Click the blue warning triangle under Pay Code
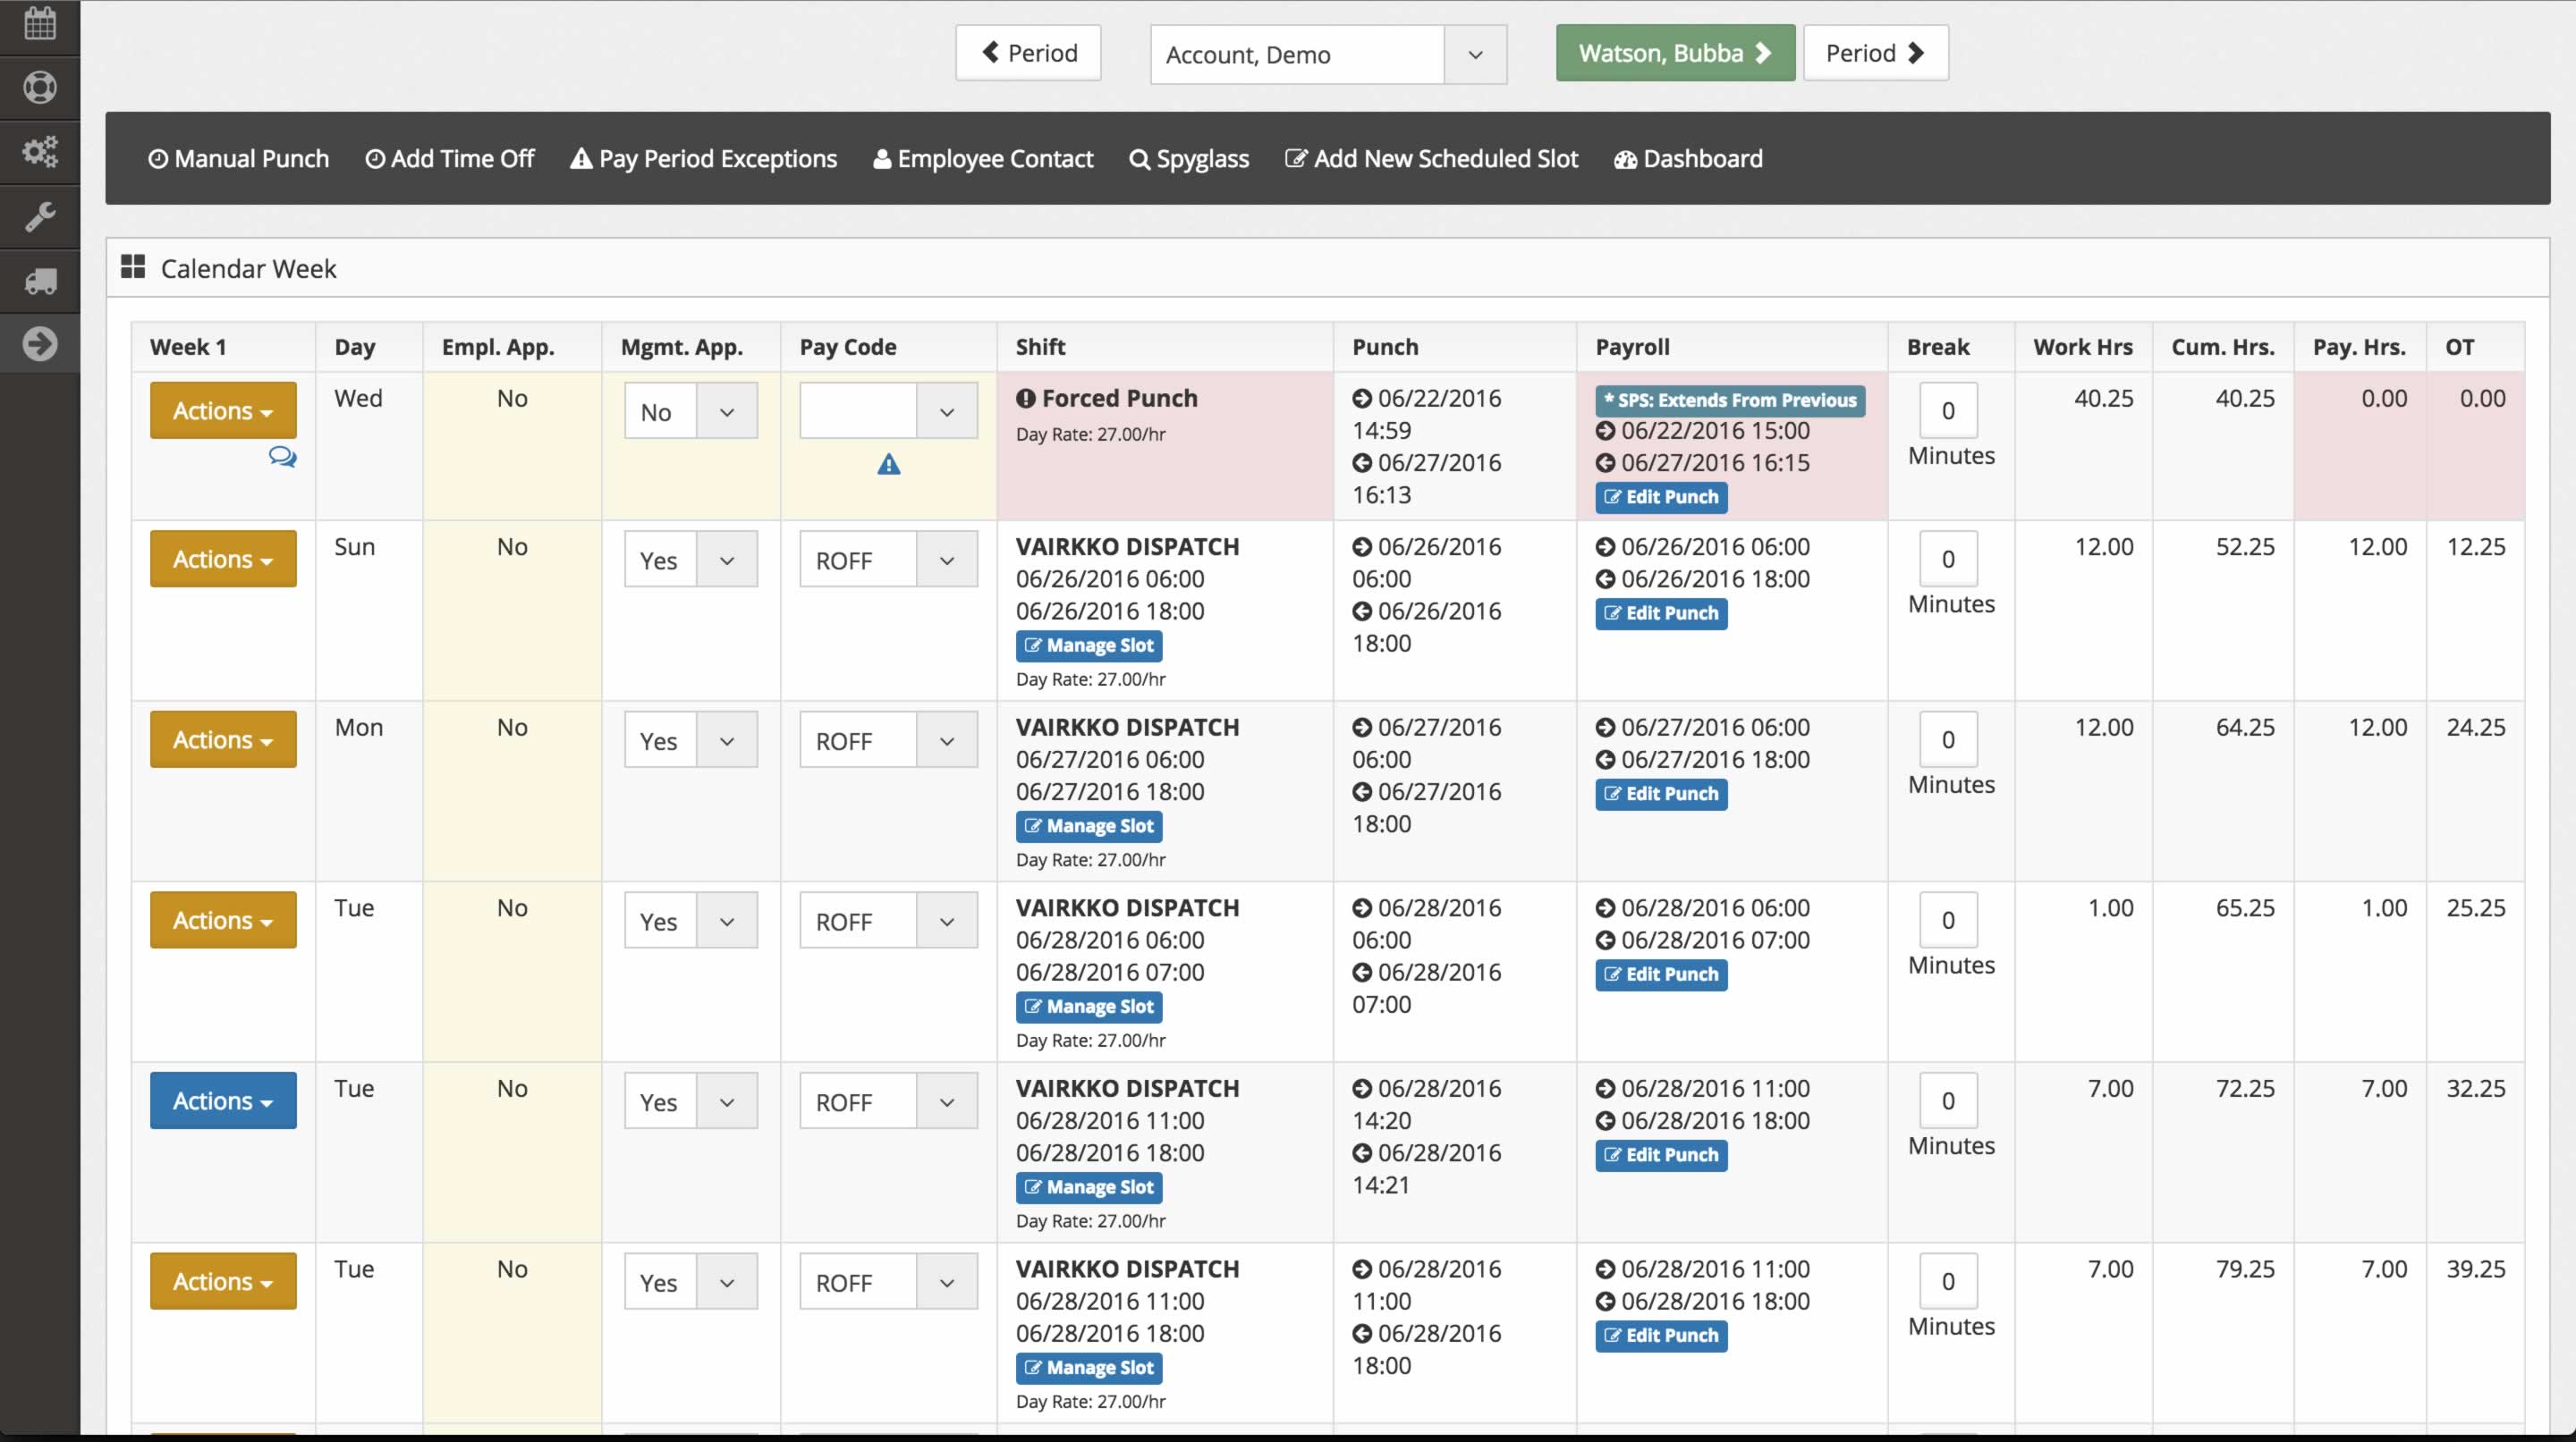The width and height of the screenshot is (2576, 1442). [x=888, y=465]
